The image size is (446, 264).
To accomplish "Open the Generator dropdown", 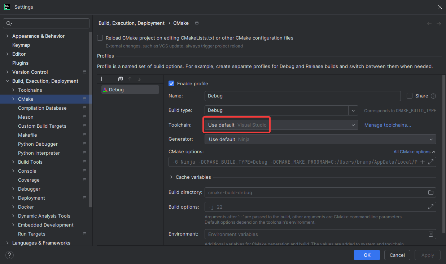I will [431, 139].
